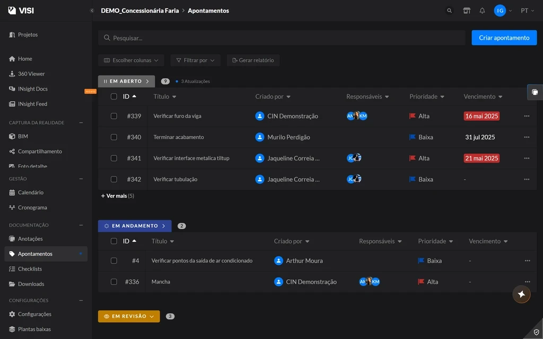Open the notifications bell
Screen dimensions: 543x339
tap(482, 11)
